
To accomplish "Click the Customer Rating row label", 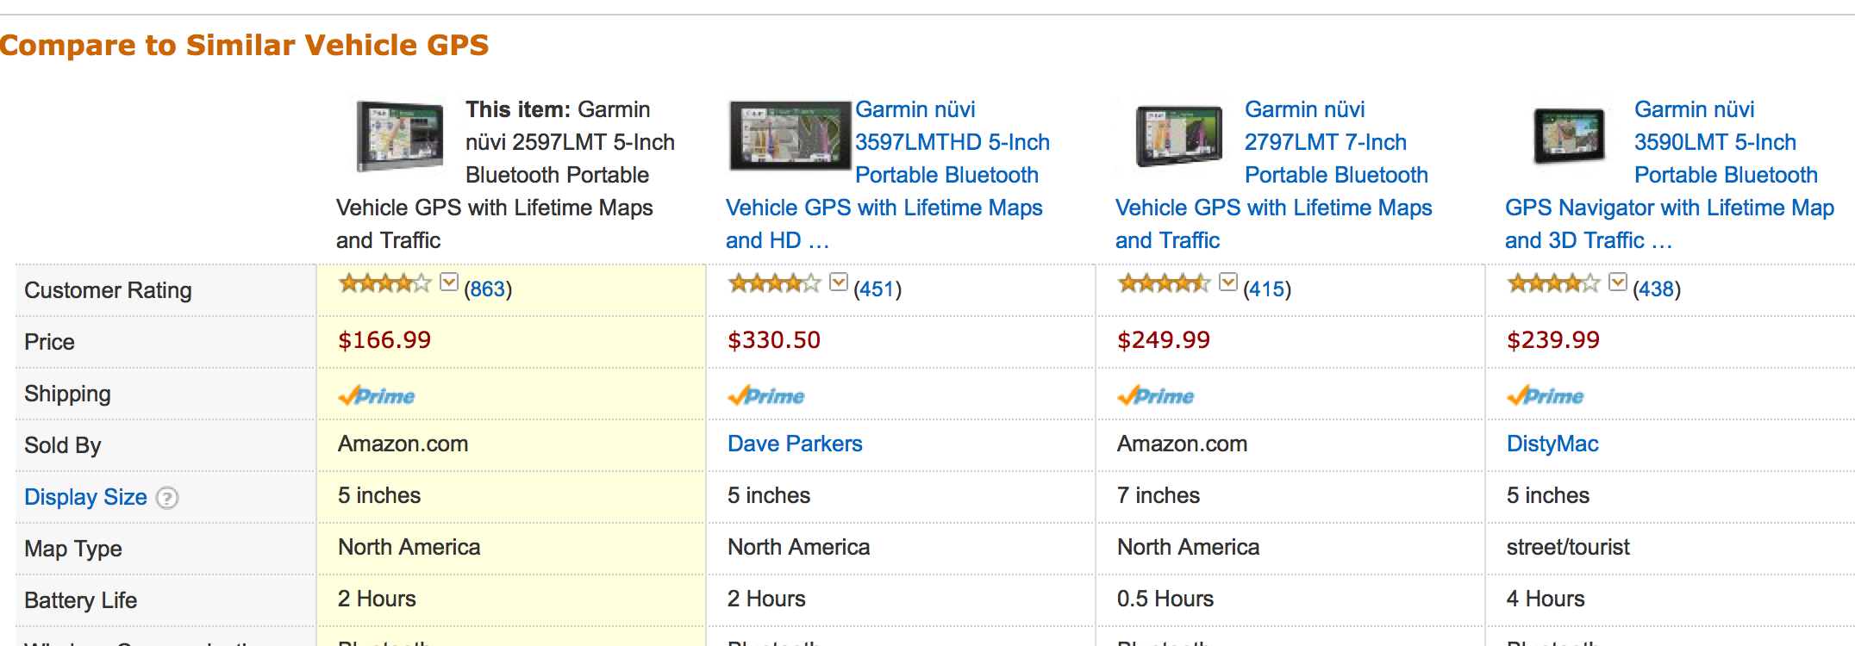I will 108,290.
